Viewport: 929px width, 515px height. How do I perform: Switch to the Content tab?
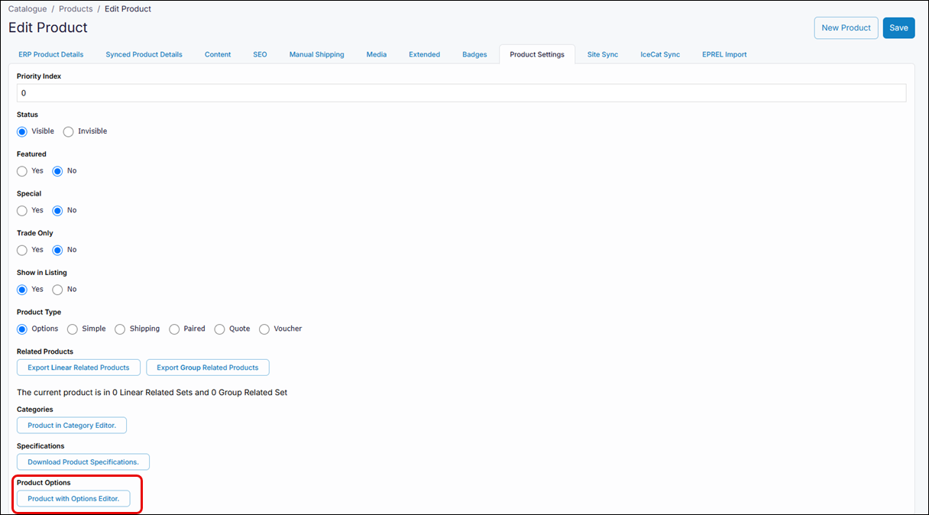pos(217,54)
